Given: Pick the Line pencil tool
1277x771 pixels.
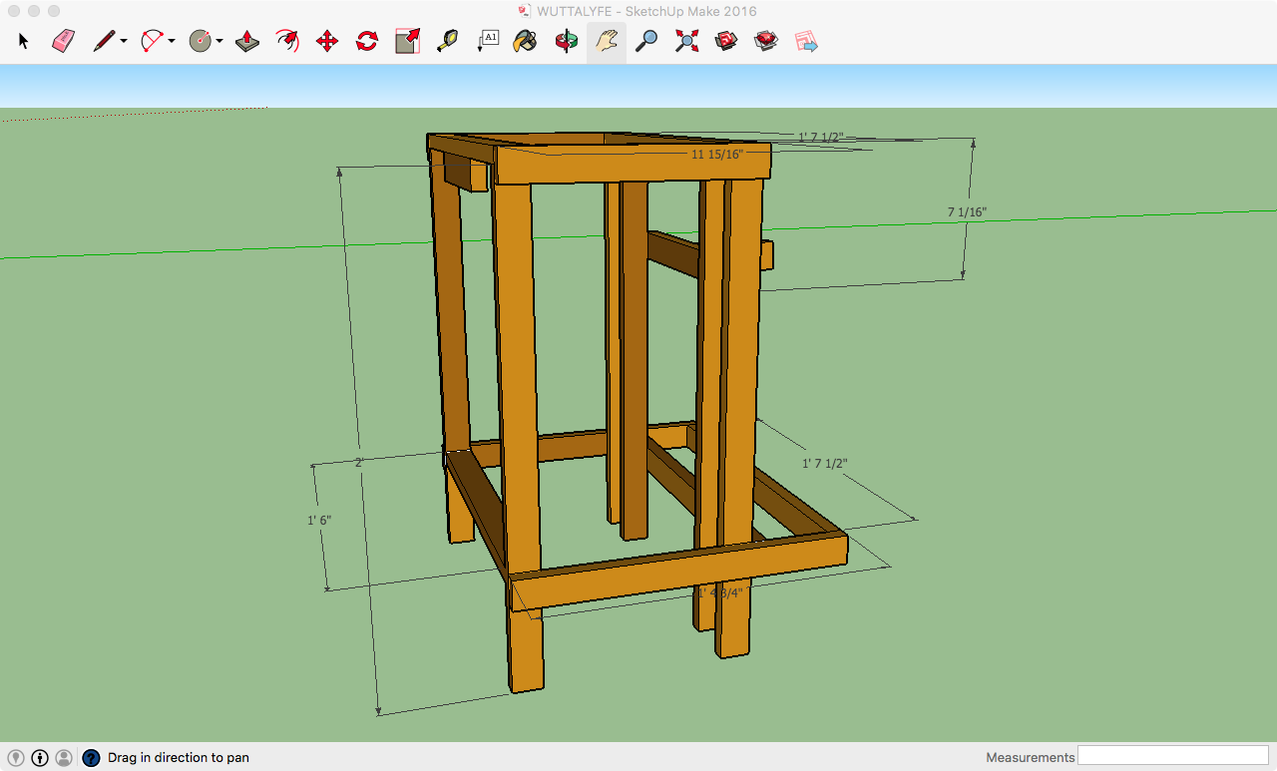Looking at the screenshot, I should pos(104,41).
